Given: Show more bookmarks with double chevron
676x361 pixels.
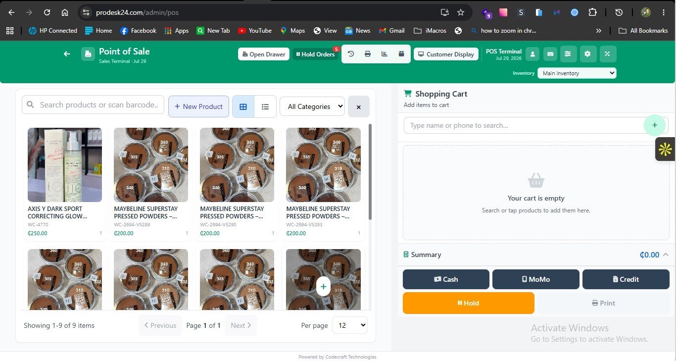Looking at the screenshot, I should [x=598, y=31].
